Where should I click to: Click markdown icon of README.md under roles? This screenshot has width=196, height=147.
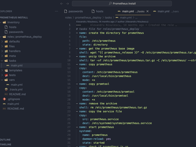click(x=6, y=94)
